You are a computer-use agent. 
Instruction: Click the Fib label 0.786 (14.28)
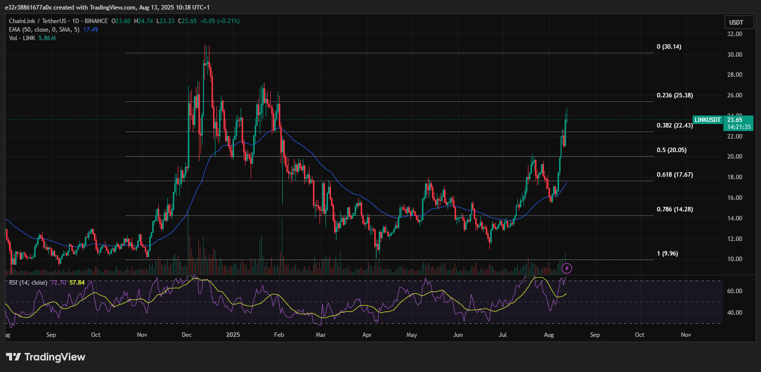675,209
